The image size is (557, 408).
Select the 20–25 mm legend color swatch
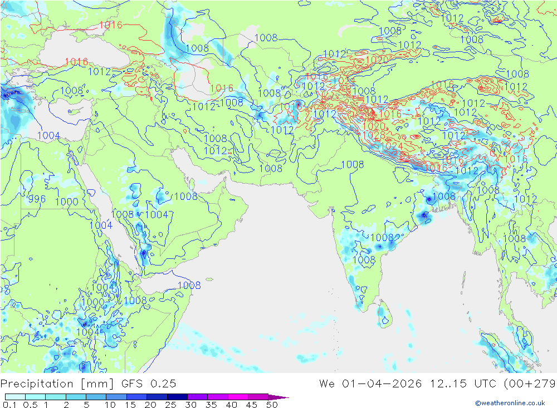click(157, 397)
